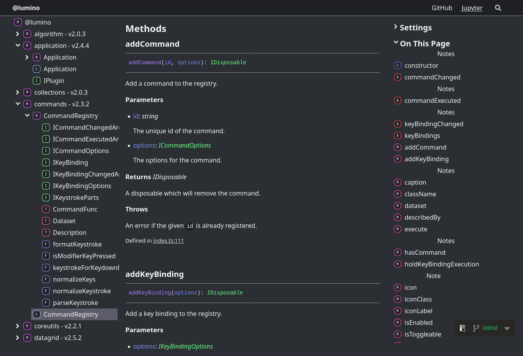Jump to addKeyBinding in On This Page
Image resolution: width=523 pixels, height=356 pixels.
click(426, 159)
